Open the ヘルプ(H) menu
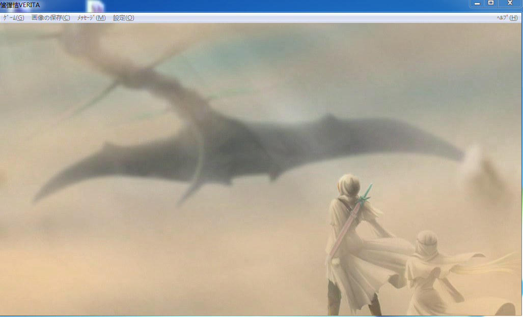Screen dimensions: 523x317 [507, 18]
